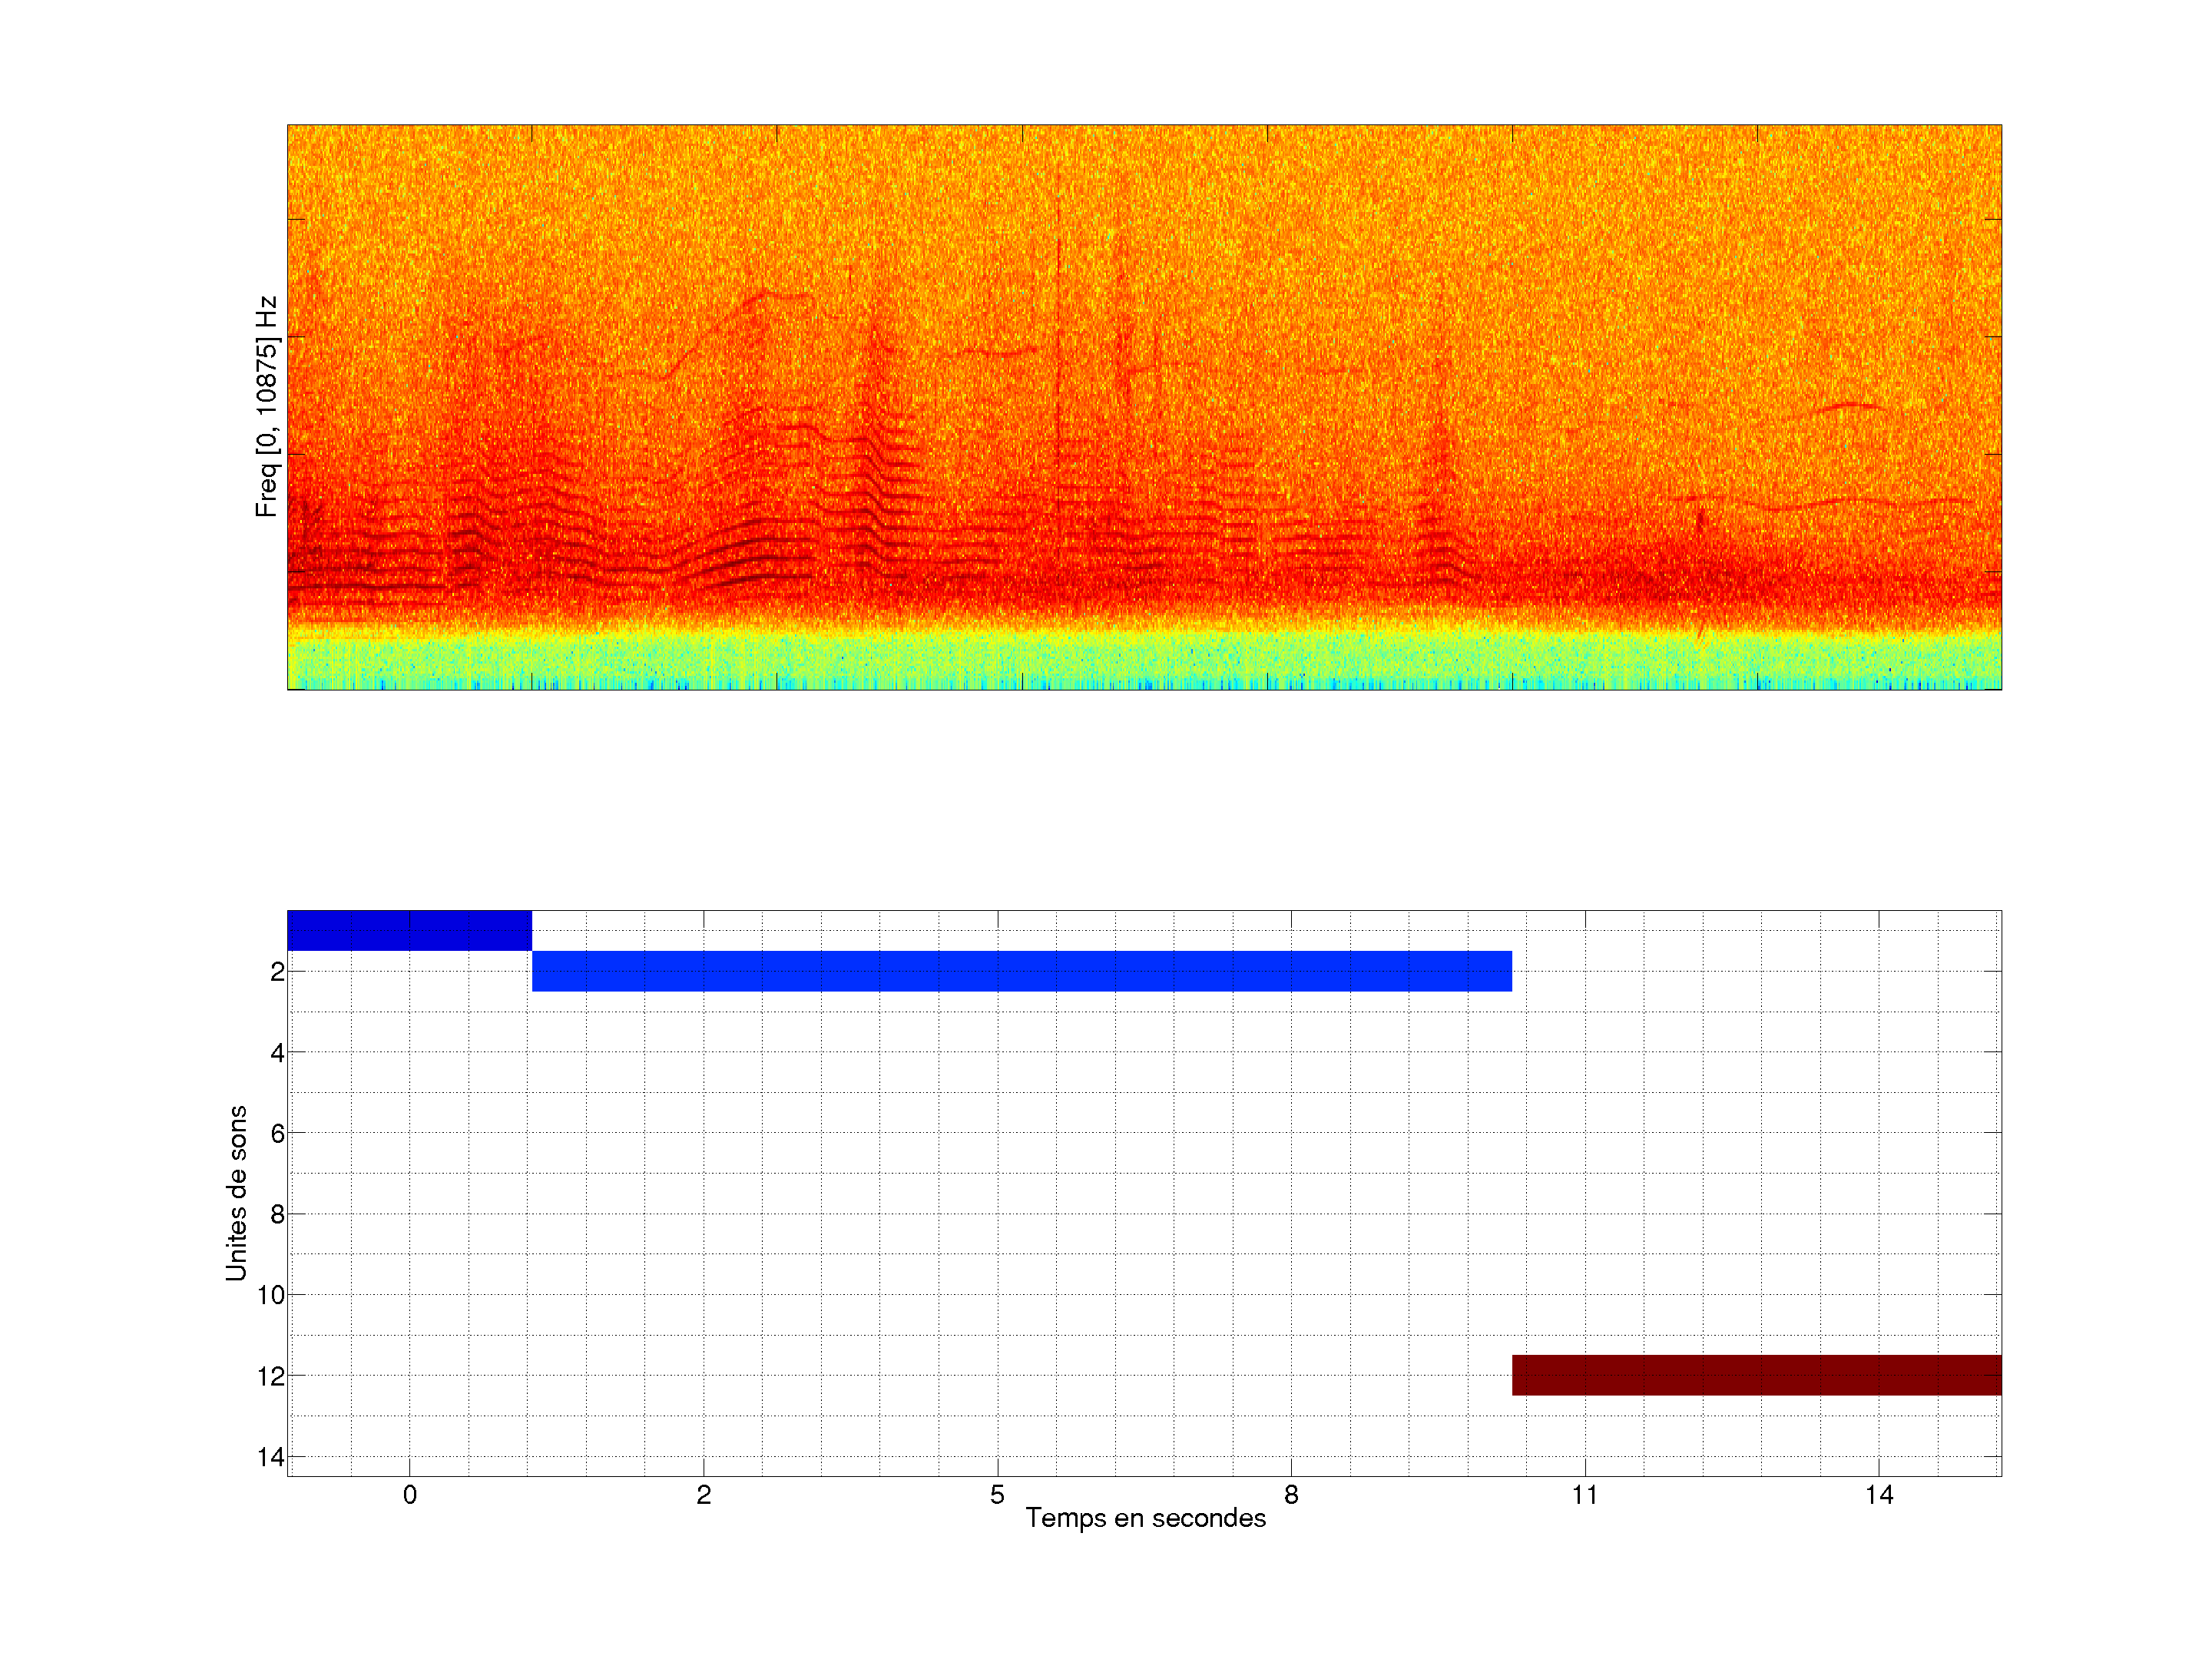Click the 'Unites de sons' y-axis label
This screenshot has height=1659, width=2212.
point(236,1193)
